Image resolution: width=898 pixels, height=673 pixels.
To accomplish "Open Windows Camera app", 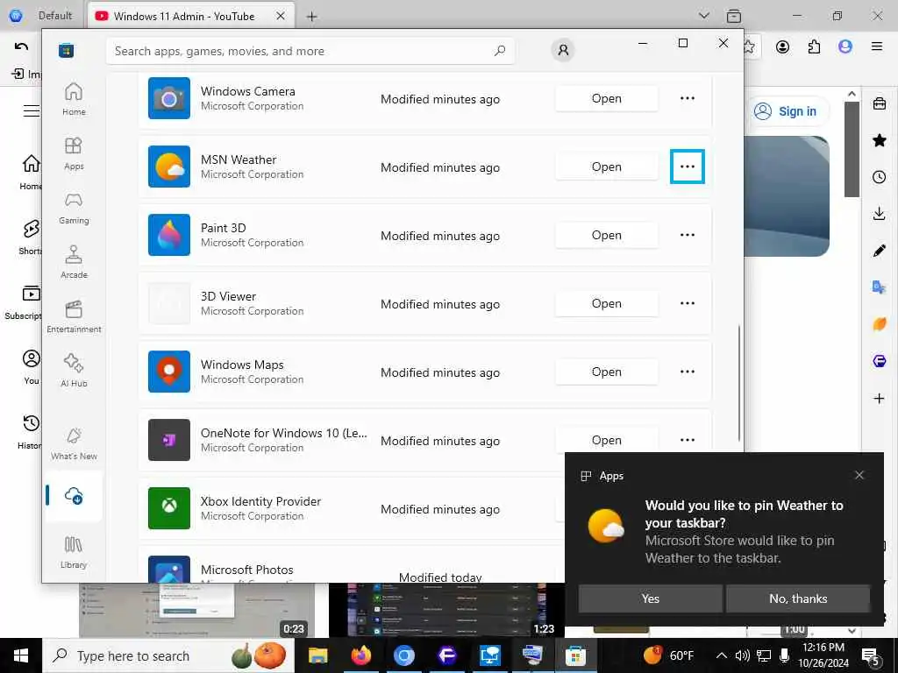I will point(607,98).
